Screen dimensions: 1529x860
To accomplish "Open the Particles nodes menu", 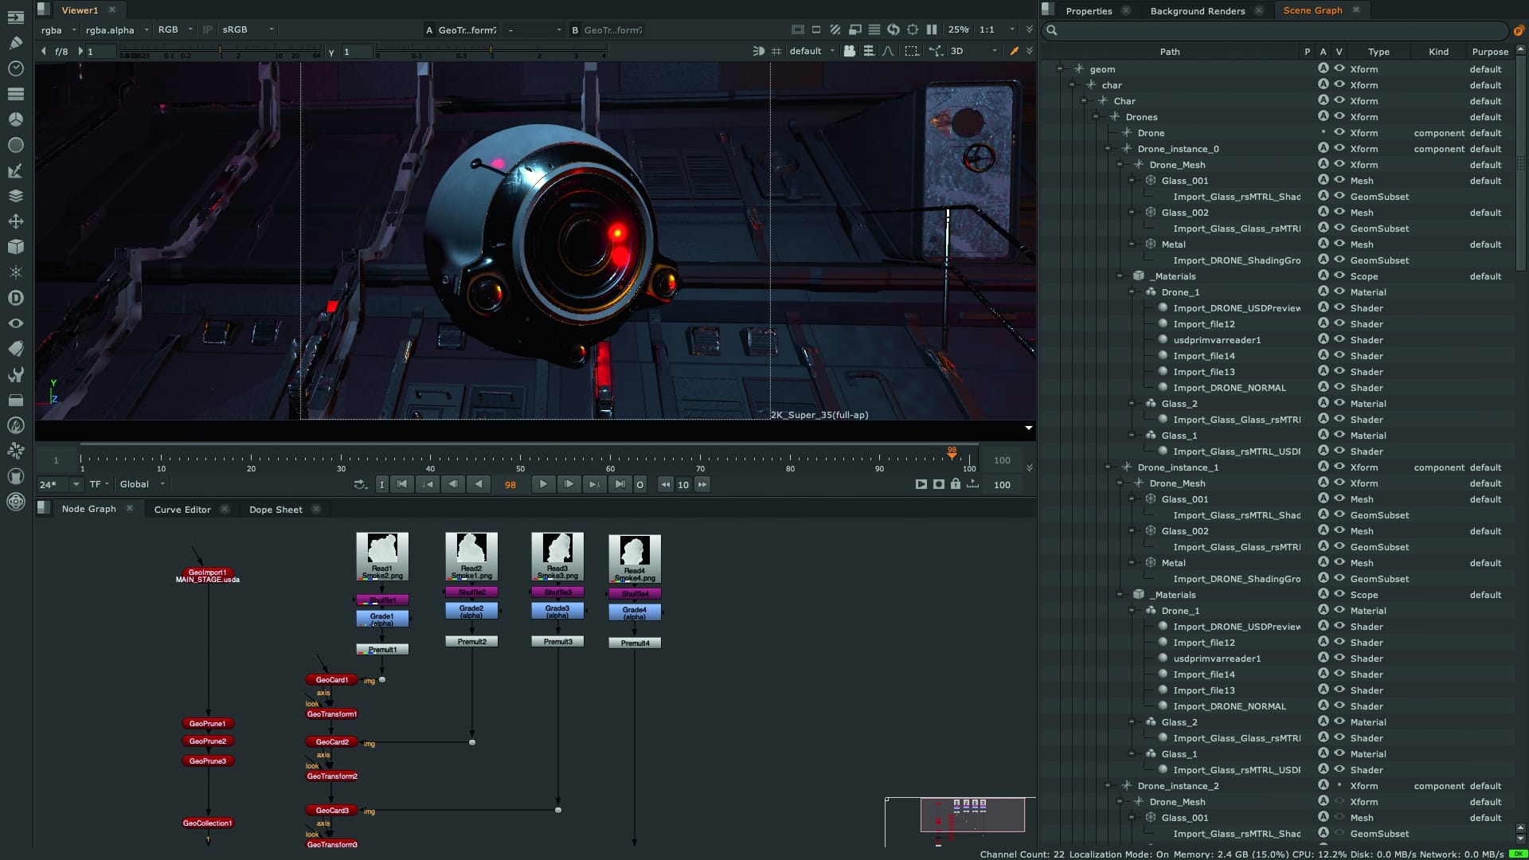I will point(16,272).
